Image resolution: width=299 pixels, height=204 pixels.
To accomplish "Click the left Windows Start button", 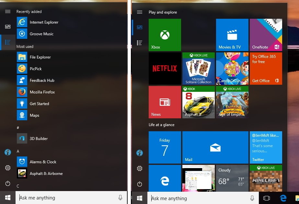I will [x=8, y=198].
